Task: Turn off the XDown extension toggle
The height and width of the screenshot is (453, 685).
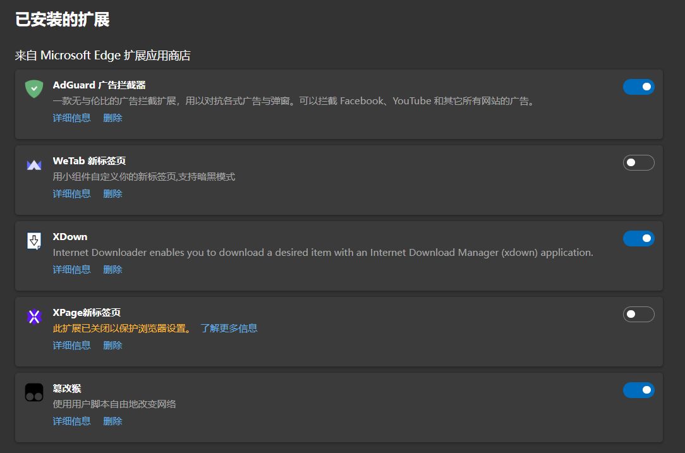Action: click(638, 238)
